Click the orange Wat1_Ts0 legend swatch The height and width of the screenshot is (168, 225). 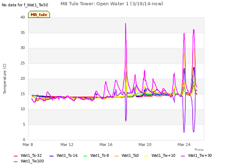pos(116,156)
